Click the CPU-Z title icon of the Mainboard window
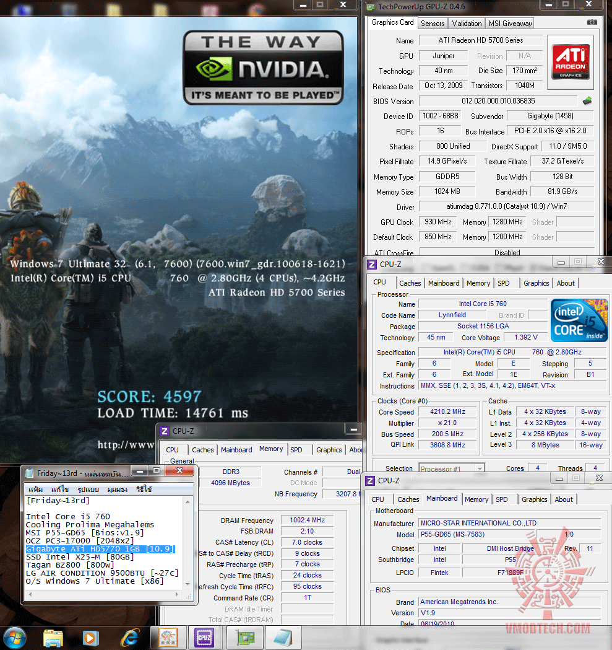Screen dimensions: 612x650 point(370,480)
